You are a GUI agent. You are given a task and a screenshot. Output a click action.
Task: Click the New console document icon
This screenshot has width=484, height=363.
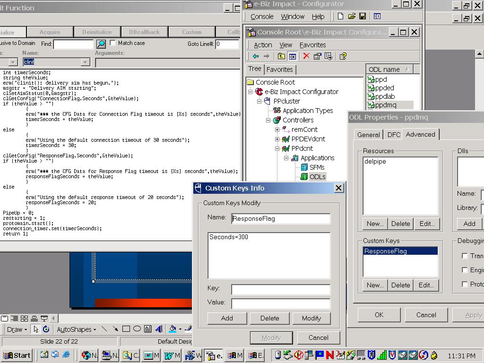(x=340, y=16)
